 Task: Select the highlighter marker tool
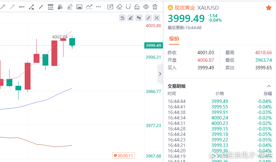pyautogui.click(x=70, y=7)
